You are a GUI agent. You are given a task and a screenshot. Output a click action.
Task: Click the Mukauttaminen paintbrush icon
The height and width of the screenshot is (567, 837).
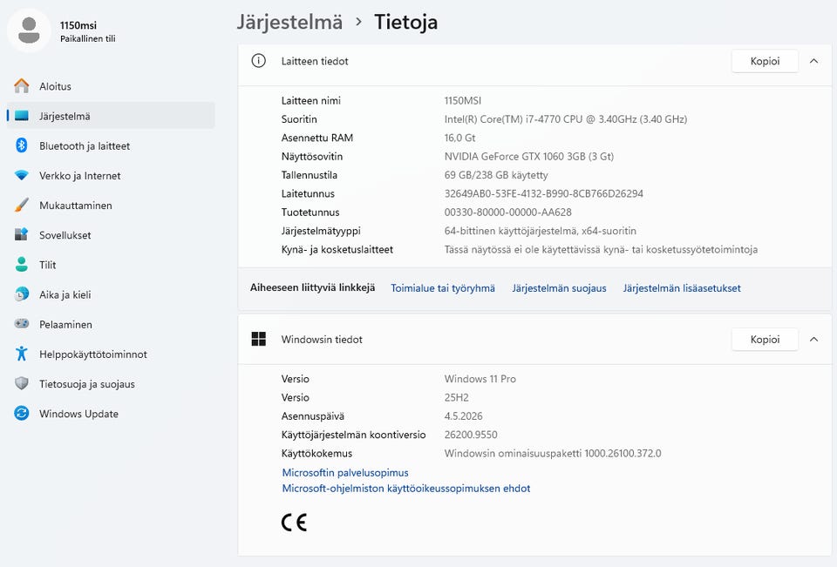tap(21, 205)
